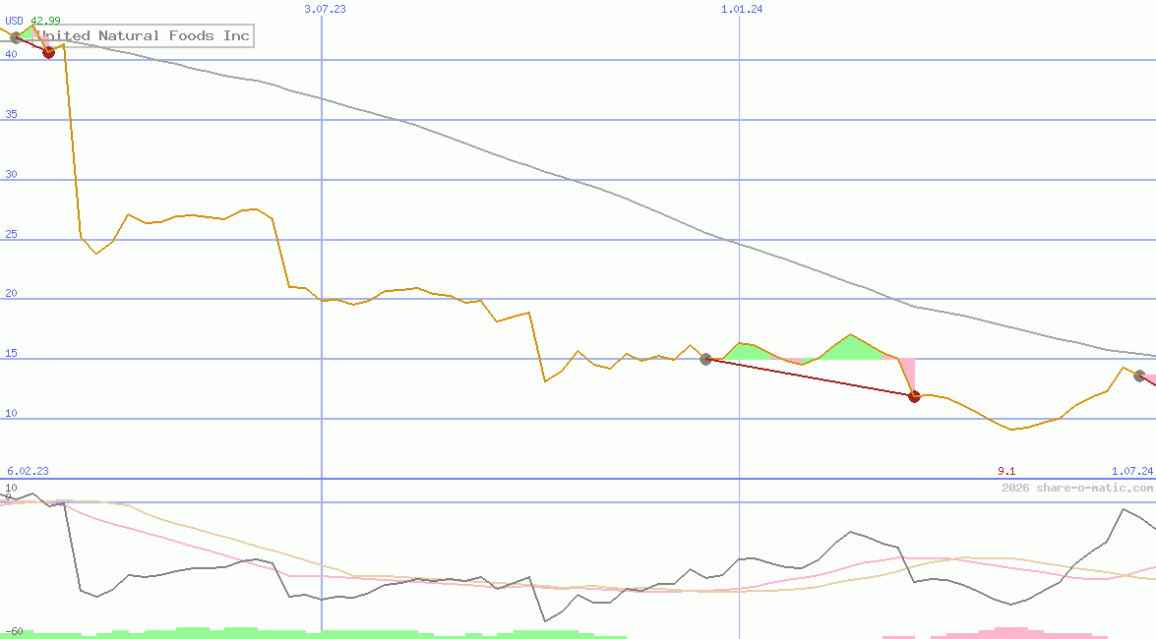
Task: Click the -60 indicator axis label
Action: (x=14, y=631)
